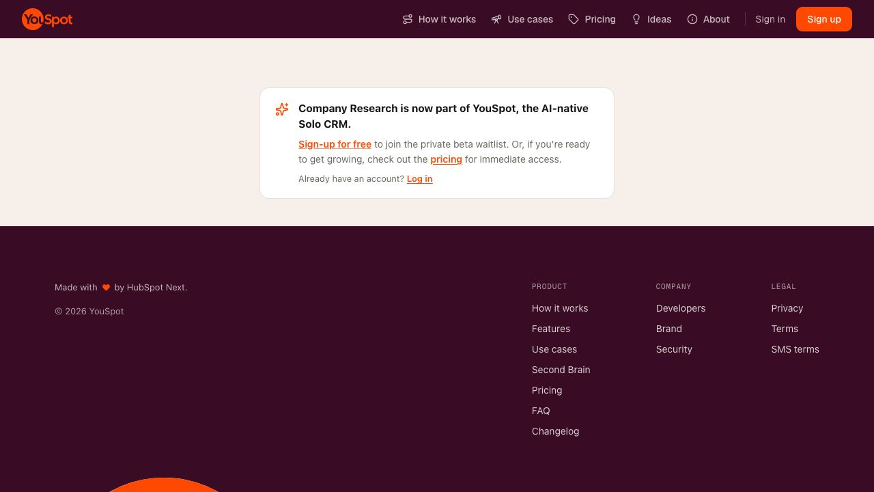Open the Ideas navigation item
This screenshot has width=874, height=492.
tap(651, 19)
